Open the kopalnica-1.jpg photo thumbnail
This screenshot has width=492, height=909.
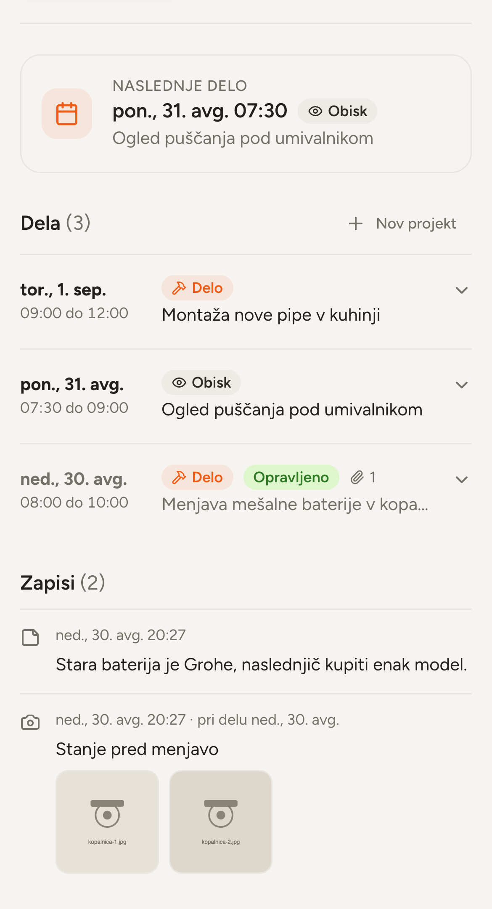(x=107, y=822)
